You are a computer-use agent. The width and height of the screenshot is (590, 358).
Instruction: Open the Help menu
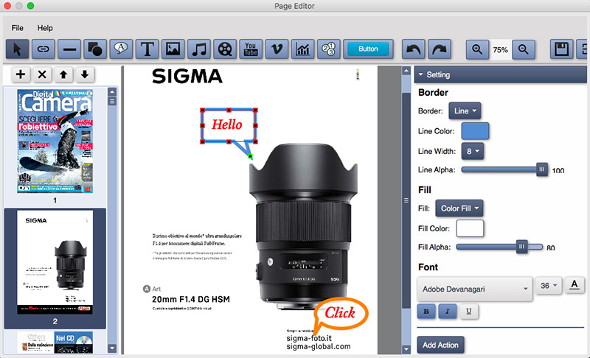click(x=45, y=28)
